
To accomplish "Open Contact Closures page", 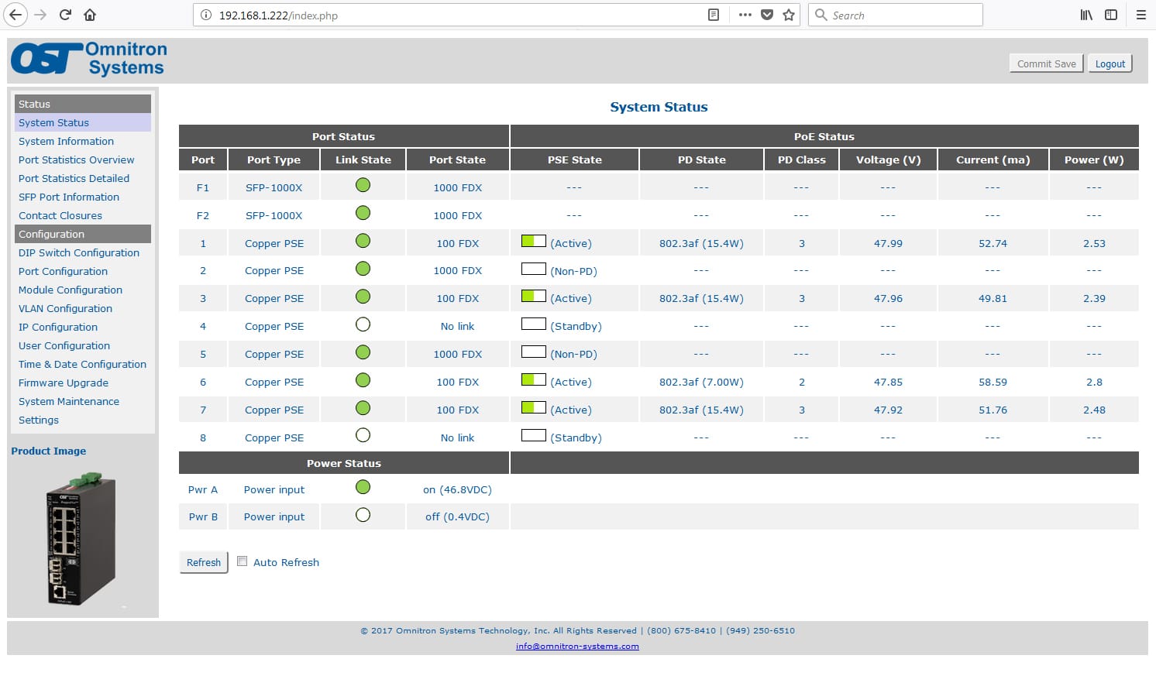I will (60, 215).
